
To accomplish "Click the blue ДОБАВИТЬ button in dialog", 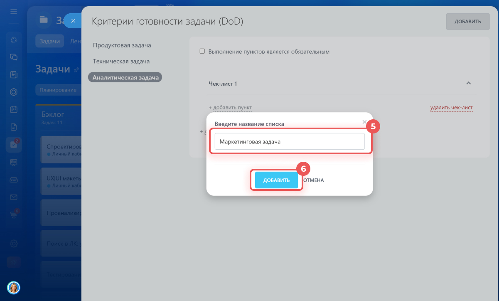I will click(x=276, y=180).
